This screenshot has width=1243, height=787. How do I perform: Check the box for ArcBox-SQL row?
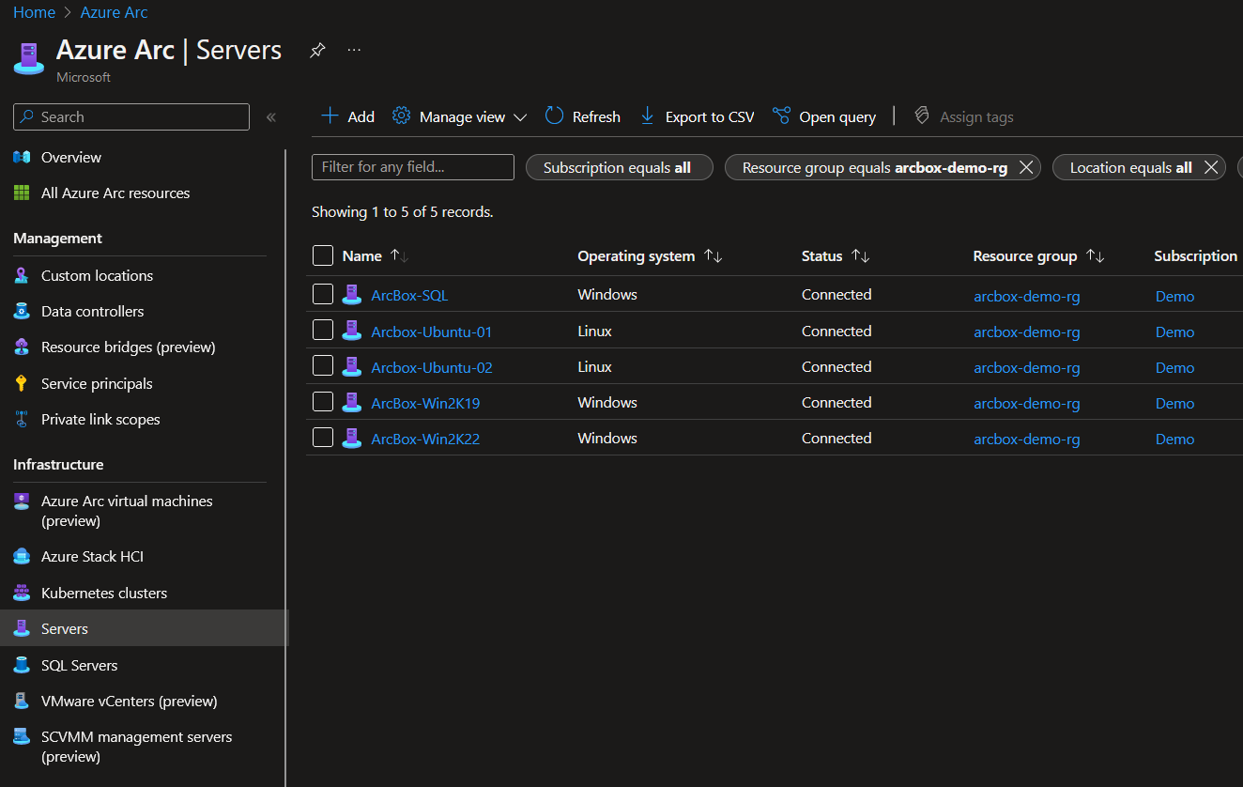click(x=323, y=294)
